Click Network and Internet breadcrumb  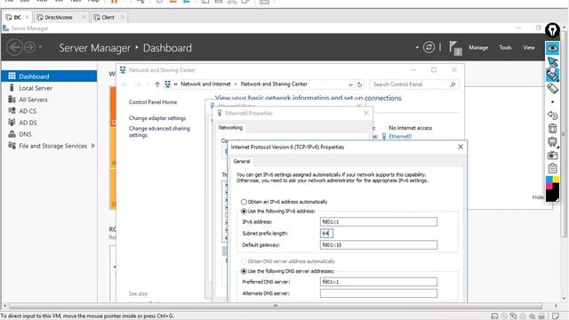tap(205, 84)
